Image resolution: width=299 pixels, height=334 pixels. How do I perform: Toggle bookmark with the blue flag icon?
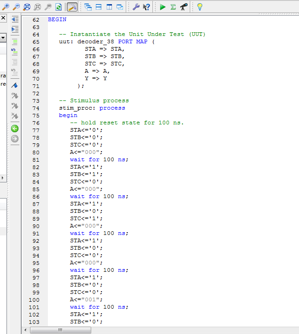(15, 86)
